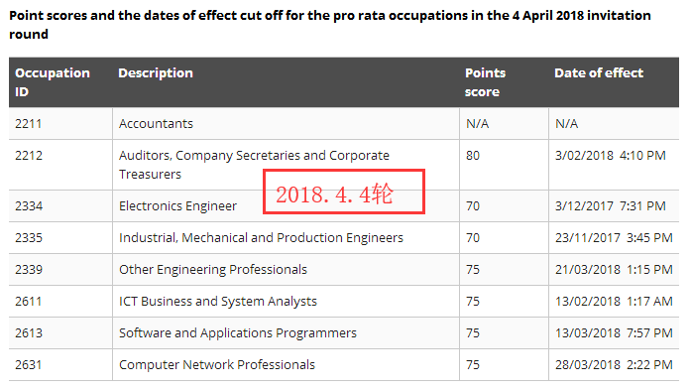The width and height of the screenshot is (691, 389).
Task: Select Industrial, Mechanical and Production Engineers
Action: click(261, 238)
